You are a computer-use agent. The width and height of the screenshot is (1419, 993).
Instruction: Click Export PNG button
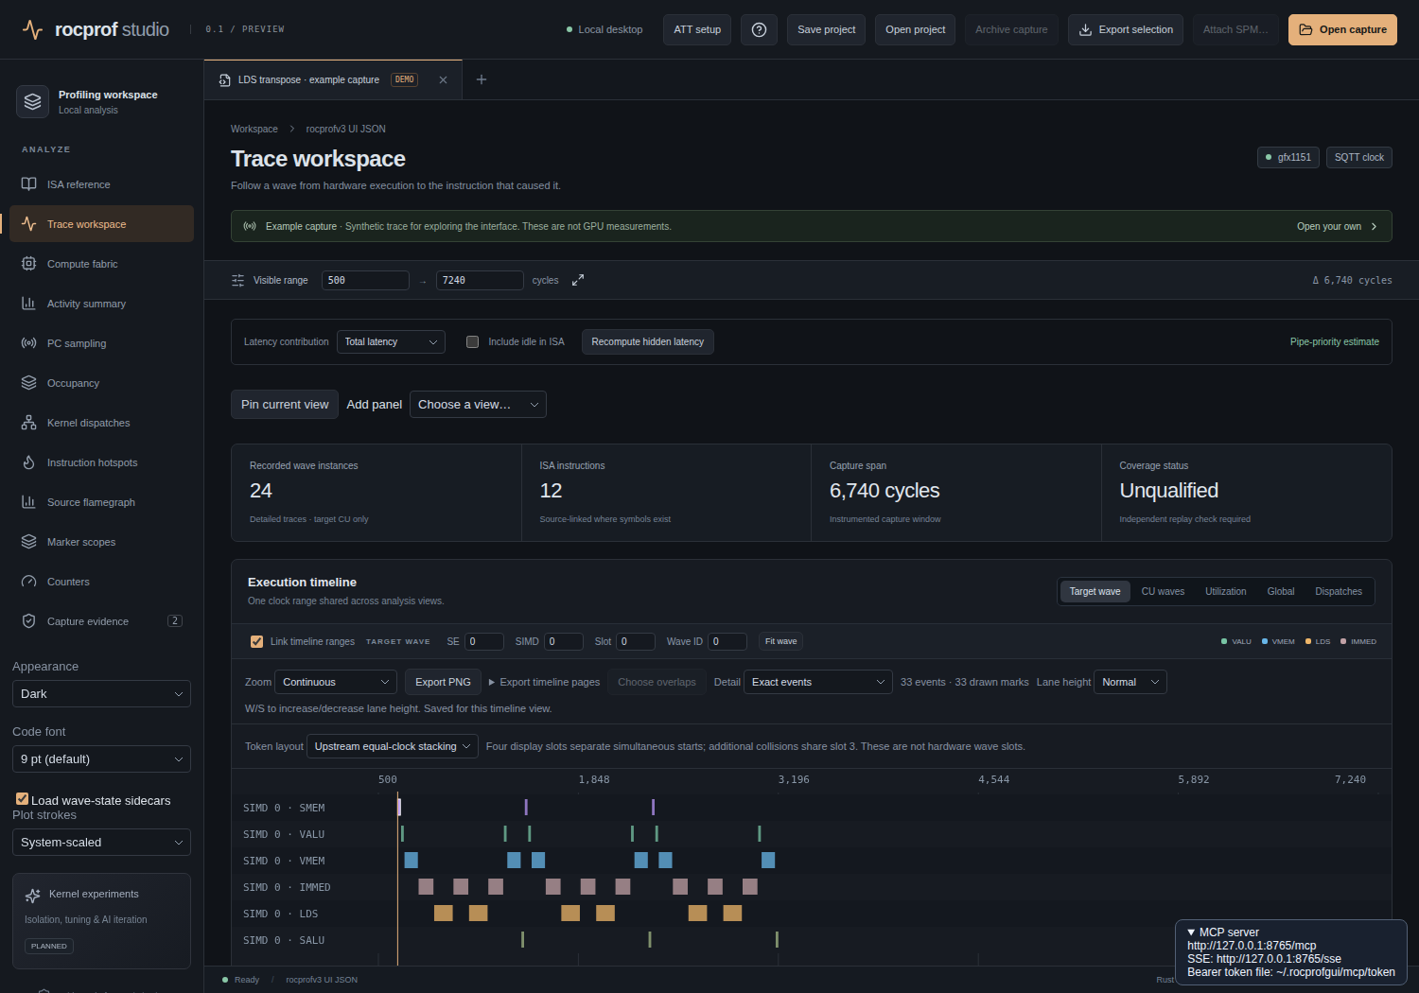443,682
